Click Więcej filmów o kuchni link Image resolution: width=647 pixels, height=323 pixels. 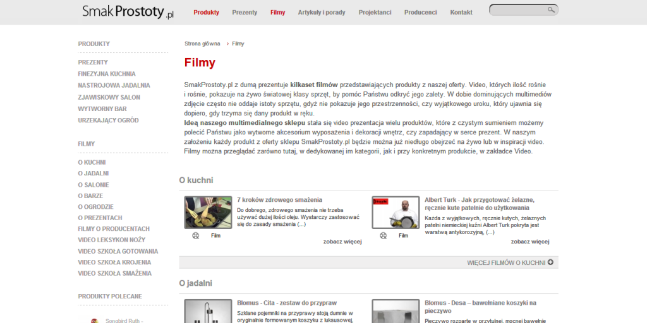[x=505, y=262]
